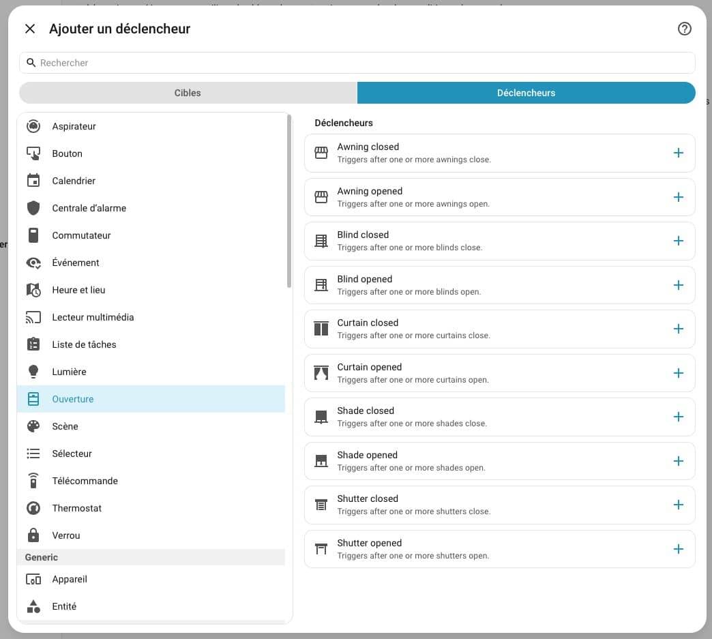Image resolution: width=712 pixels, height=639 pixels.
Task: Click the Lumière light bulb icon
Action: tap(33, 372)
